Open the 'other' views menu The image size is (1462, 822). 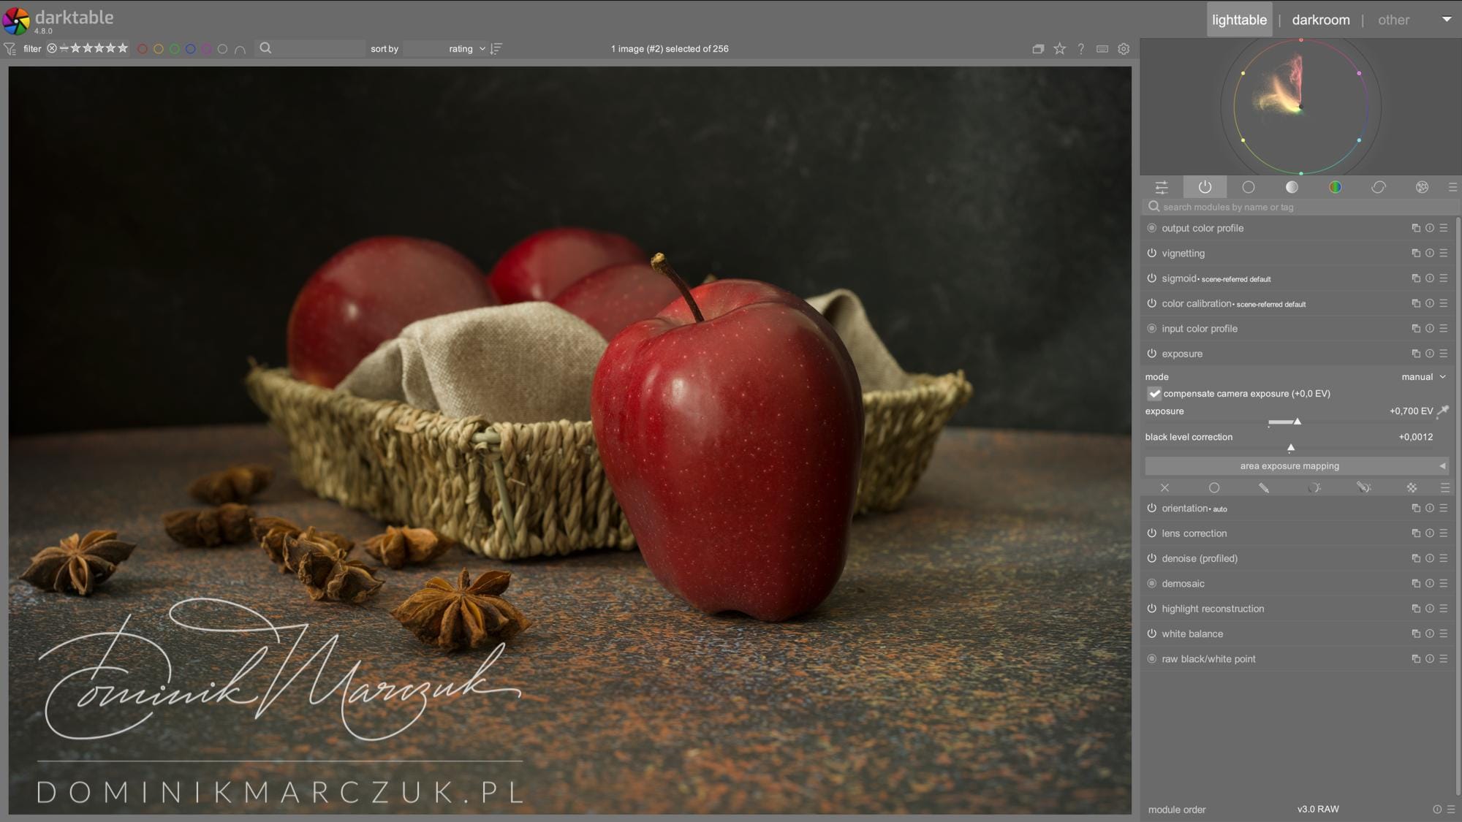1393,20
